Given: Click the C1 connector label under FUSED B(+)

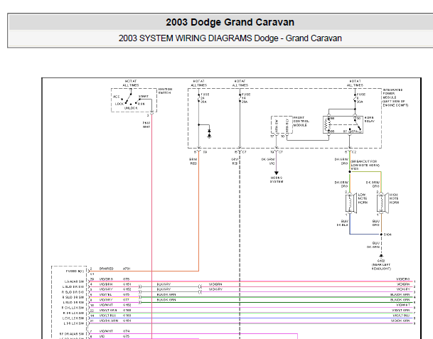Looking at the screenshot, I should 92,274.
